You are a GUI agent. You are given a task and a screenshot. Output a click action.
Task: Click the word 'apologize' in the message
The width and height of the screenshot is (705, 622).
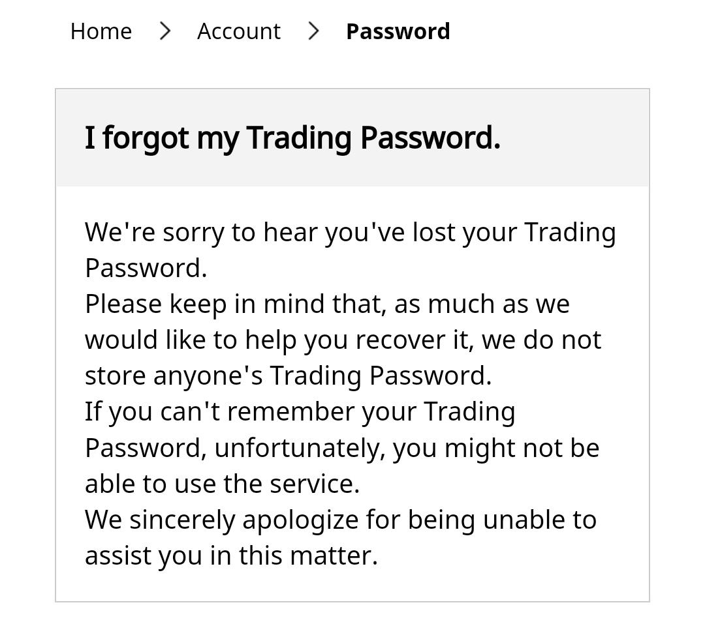pos(300,521)
